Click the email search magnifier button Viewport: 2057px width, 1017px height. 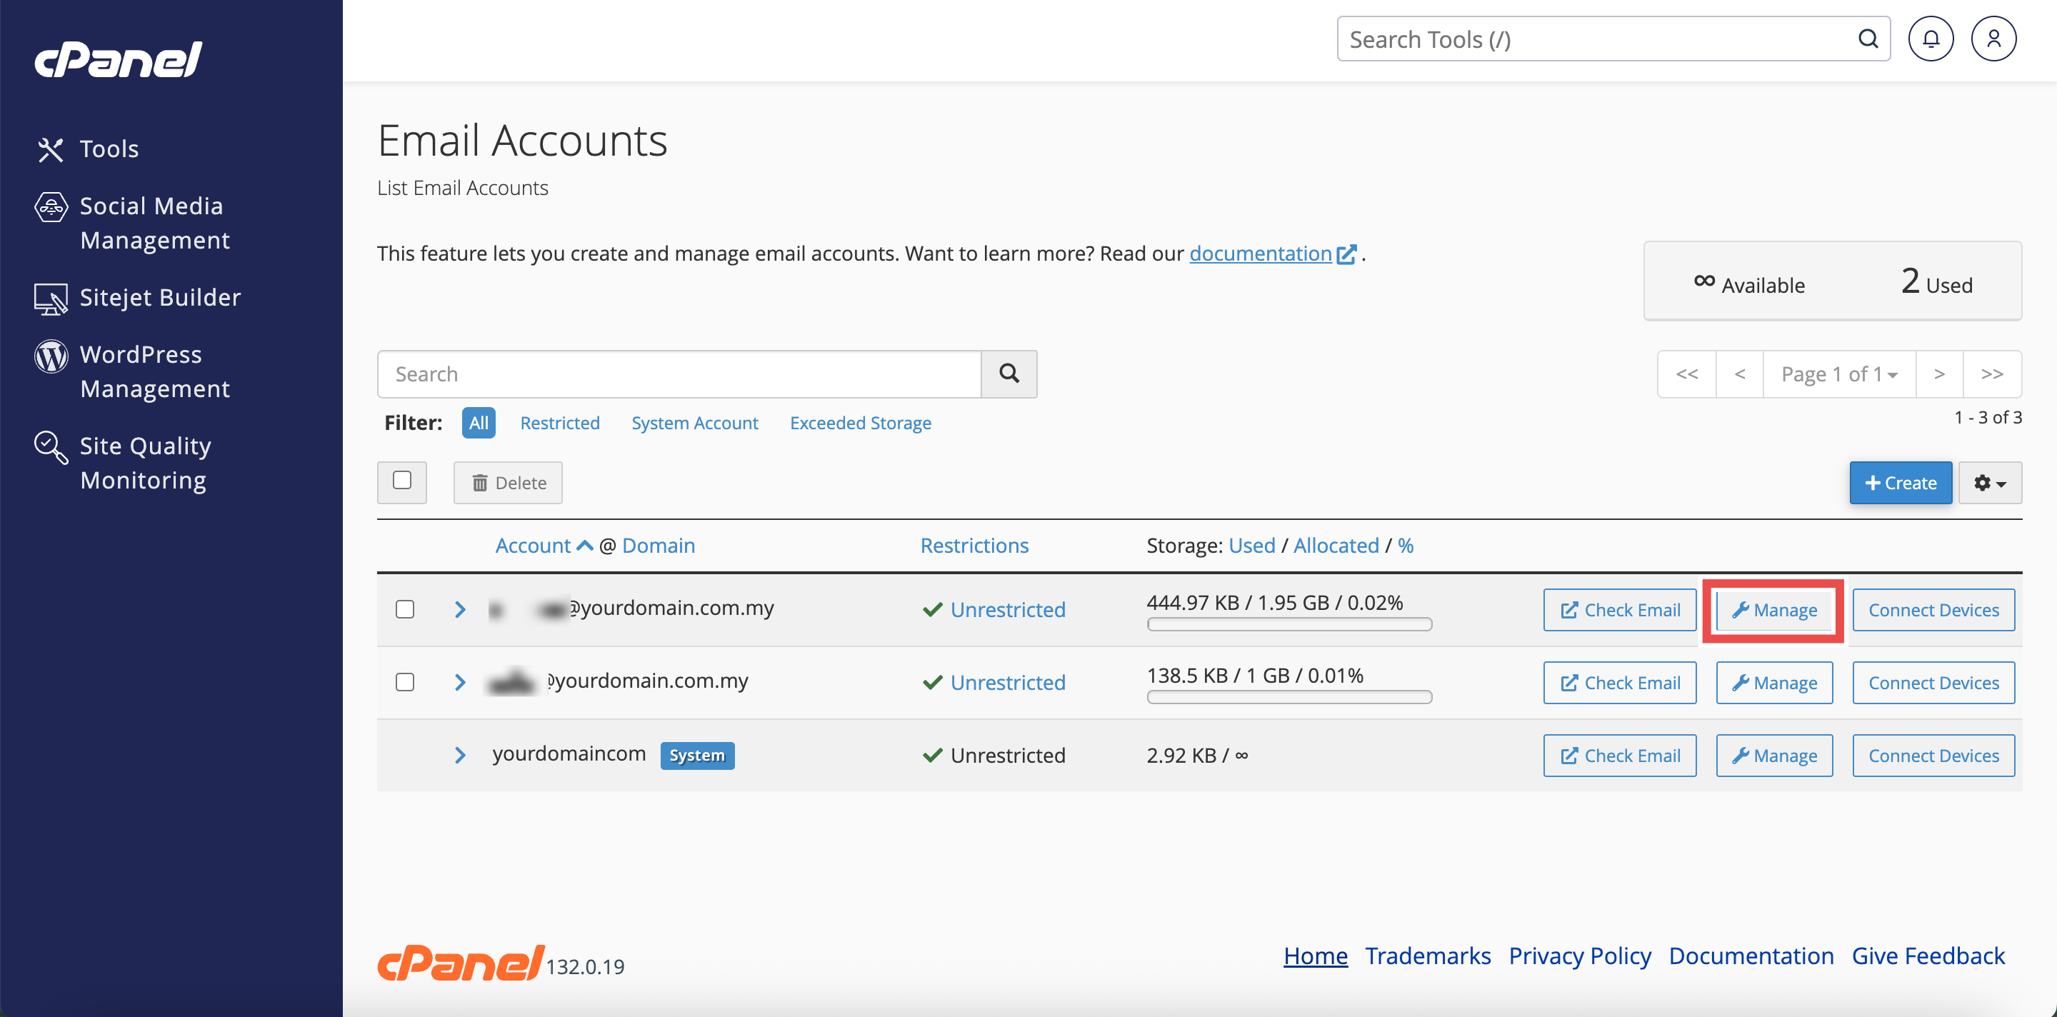click(1009, 374)
